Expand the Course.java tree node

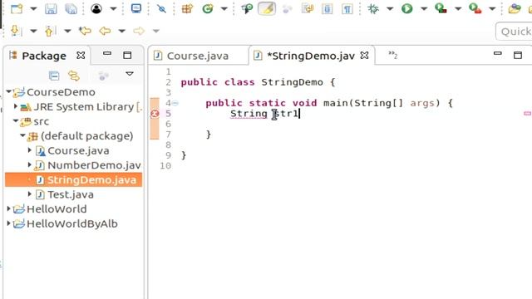(30, 150)
